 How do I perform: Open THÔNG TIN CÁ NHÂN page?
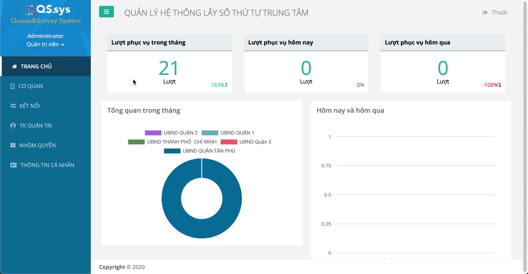point(47,165)
